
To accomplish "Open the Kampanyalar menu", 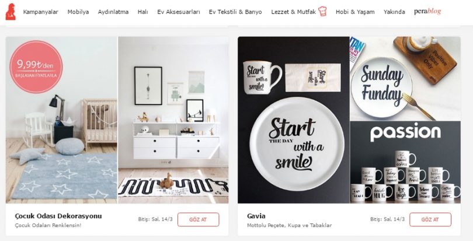I will (x=41, y=12).
